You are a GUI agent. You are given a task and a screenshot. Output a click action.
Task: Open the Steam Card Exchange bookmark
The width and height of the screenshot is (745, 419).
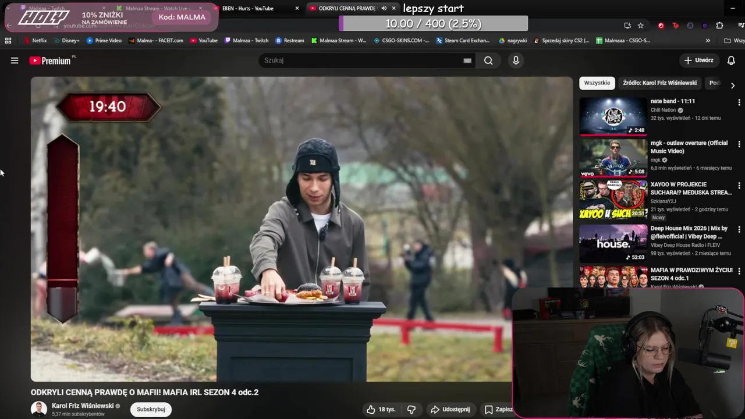pyautogui.click(x=463, y=41)
